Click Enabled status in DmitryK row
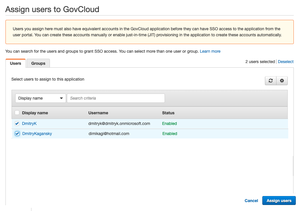Viewport: 305px width, 211px height. (x=170, y=123)
